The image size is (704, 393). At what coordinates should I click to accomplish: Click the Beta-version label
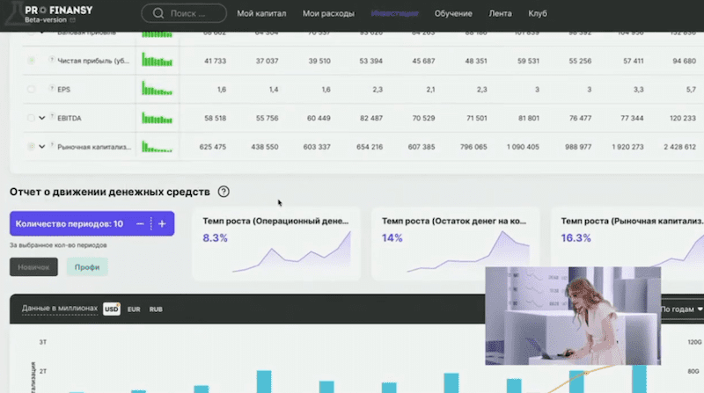click(x=46, y=20)
